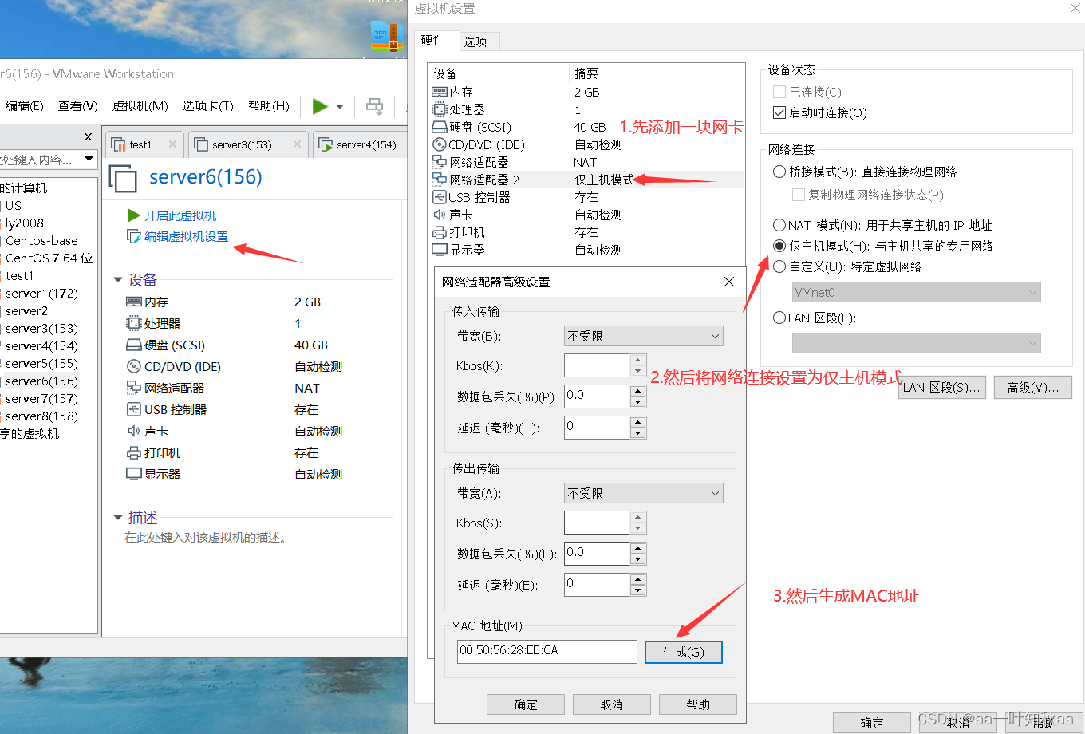
Task: Click MAC 地址 input field
Action: pos(547,651)
